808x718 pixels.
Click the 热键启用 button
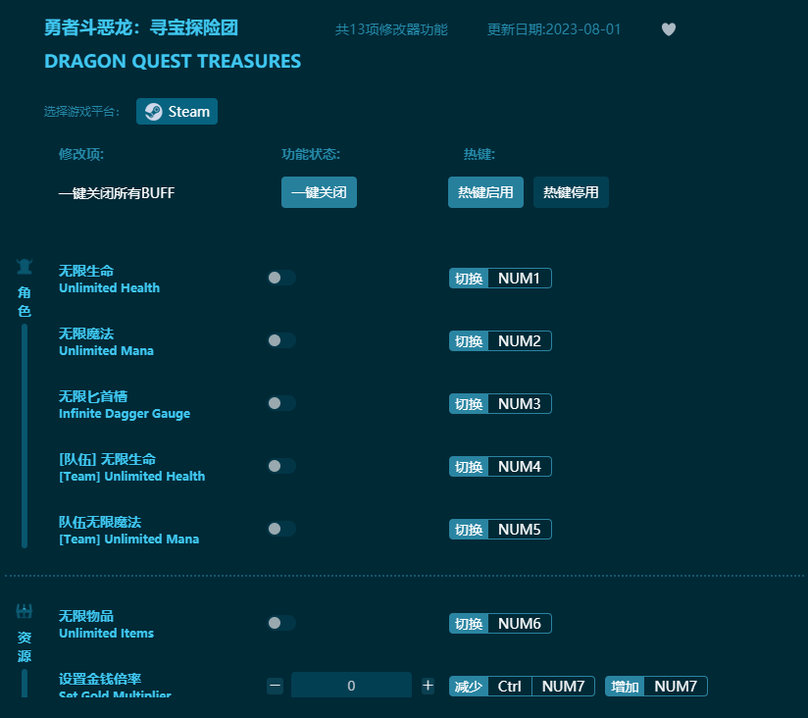(x=485, y=192)
